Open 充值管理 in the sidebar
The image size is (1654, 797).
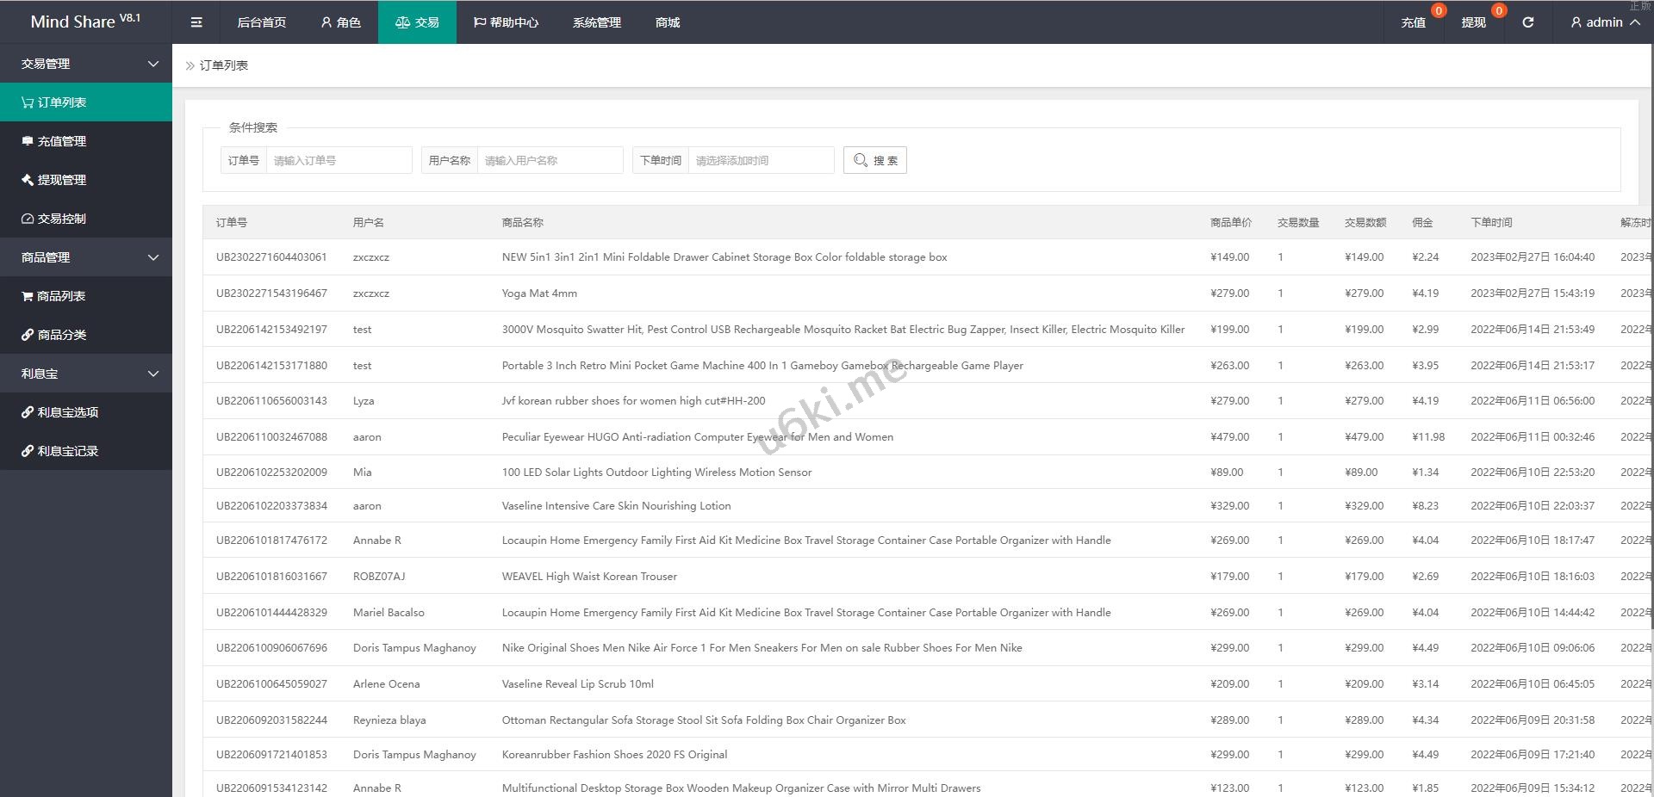pos(61,141)
